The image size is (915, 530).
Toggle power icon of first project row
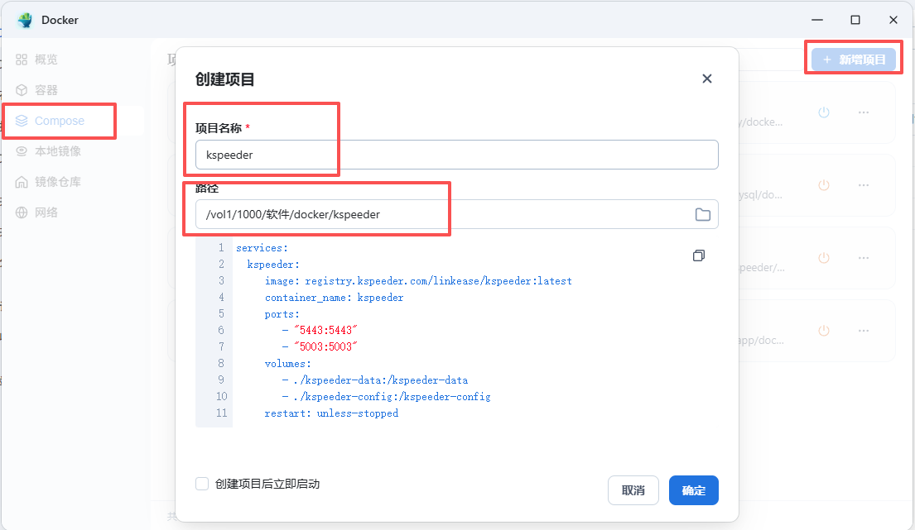click(x=823, y=112)
